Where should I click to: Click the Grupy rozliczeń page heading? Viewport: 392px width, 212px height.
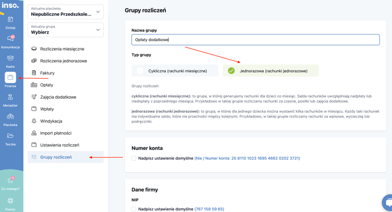tap(145, 10)
